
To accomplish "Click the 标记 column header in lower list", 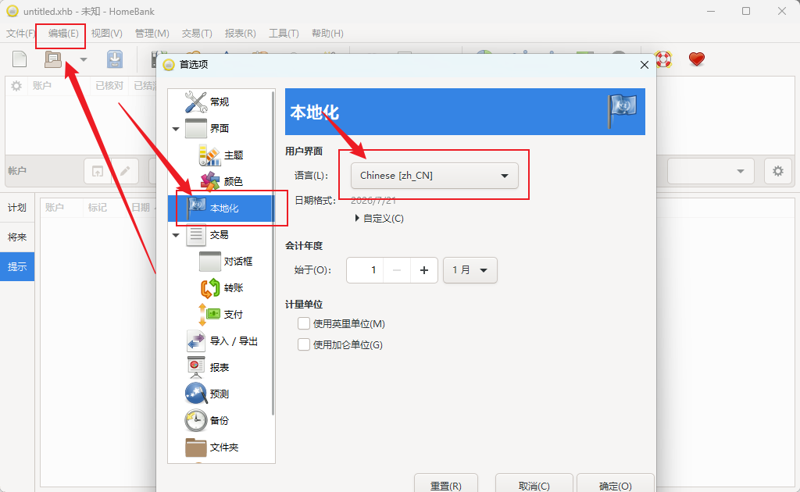I will coord(98,208).
